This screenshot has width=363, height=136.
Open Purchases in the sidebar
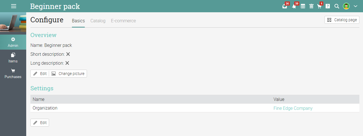coord(13,73)
